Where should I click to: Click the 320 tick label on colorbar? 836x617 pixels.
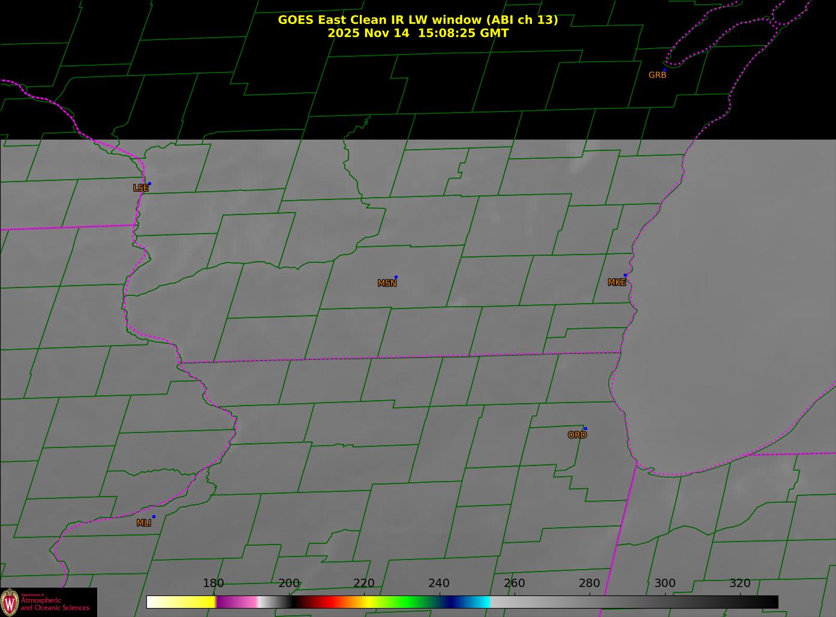click(739, 583)
